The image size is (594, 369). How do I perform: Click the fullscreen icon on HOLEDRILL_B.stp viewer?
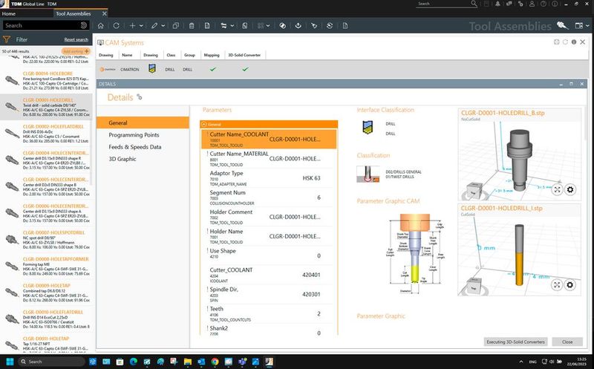coord(557,189)
